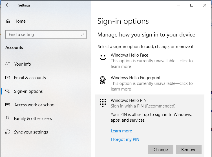This screenshot has height=157, width=212.
Task: Click the Family & other users icon
Action: coord(8,118)
